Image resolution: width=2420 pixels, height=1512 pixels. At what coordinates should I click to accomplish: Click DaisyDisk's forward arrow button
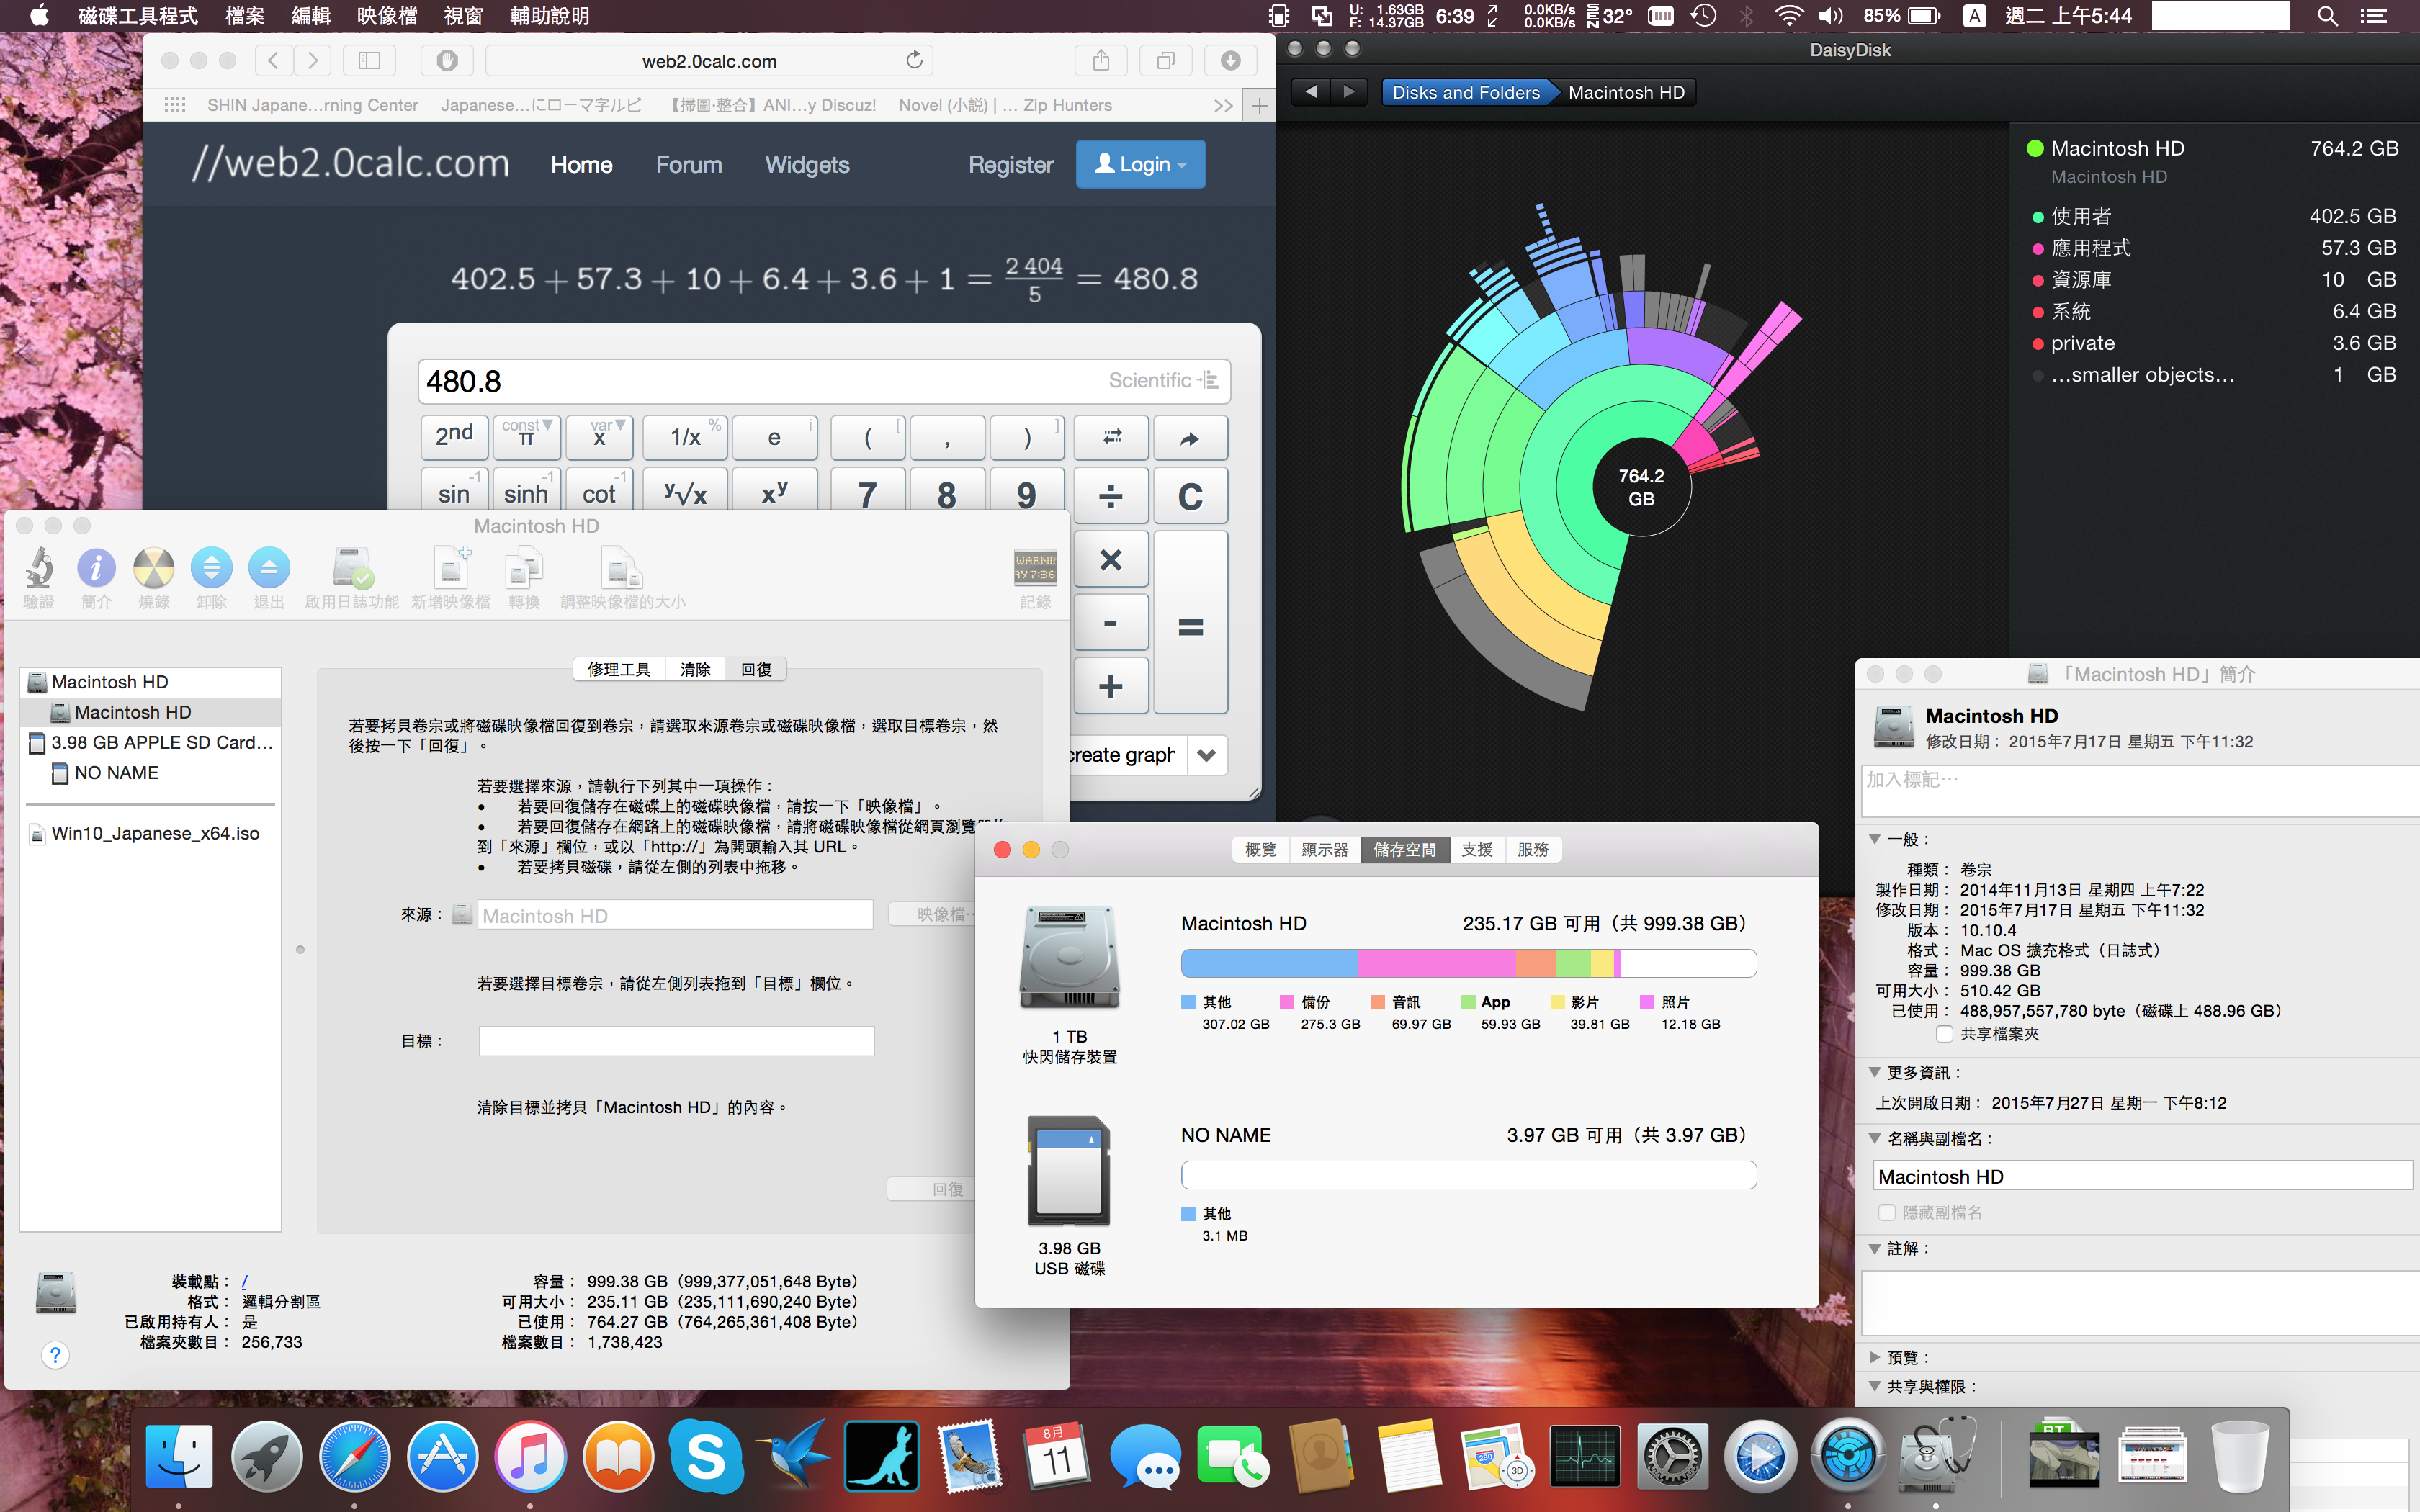click(x=1349, y=92)
